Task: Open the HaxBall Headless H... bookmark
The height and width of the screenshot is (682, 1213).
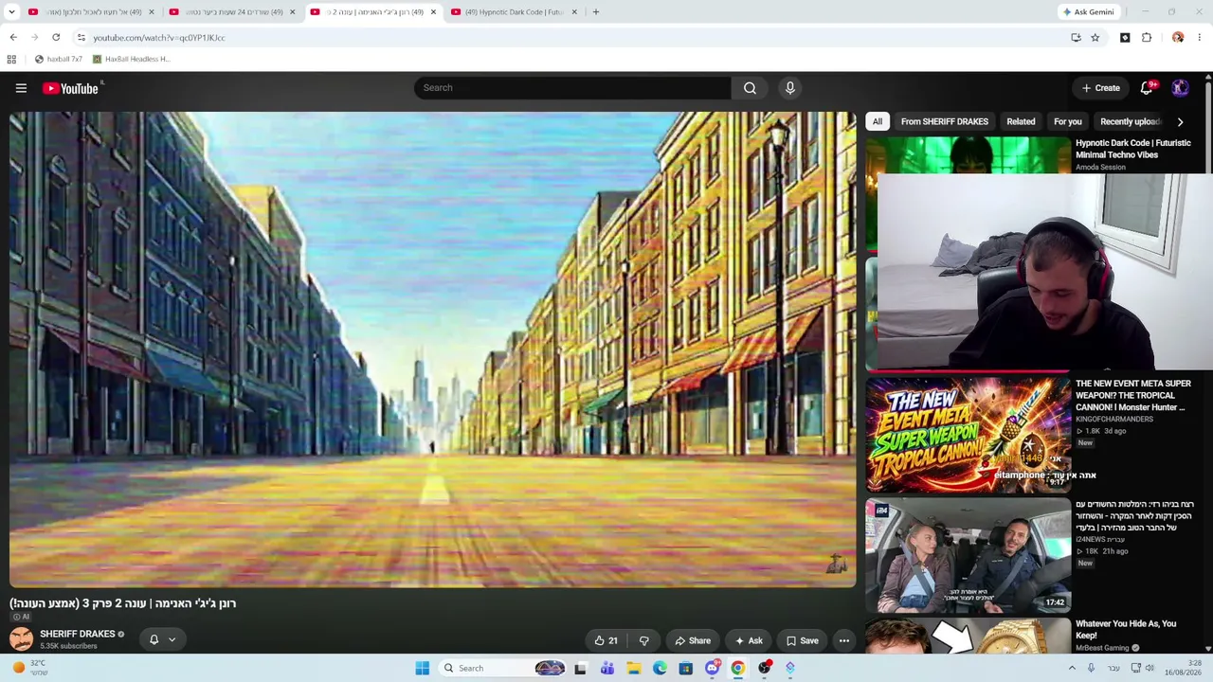Action: pos(131,59)
